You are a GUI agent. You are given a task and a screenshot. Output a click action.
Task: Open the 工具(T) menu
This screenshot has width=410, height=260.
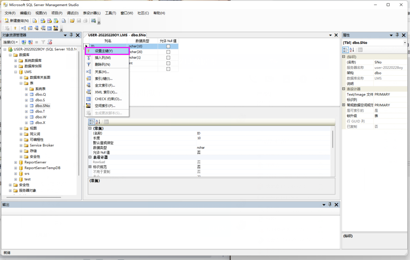point(110,13)
